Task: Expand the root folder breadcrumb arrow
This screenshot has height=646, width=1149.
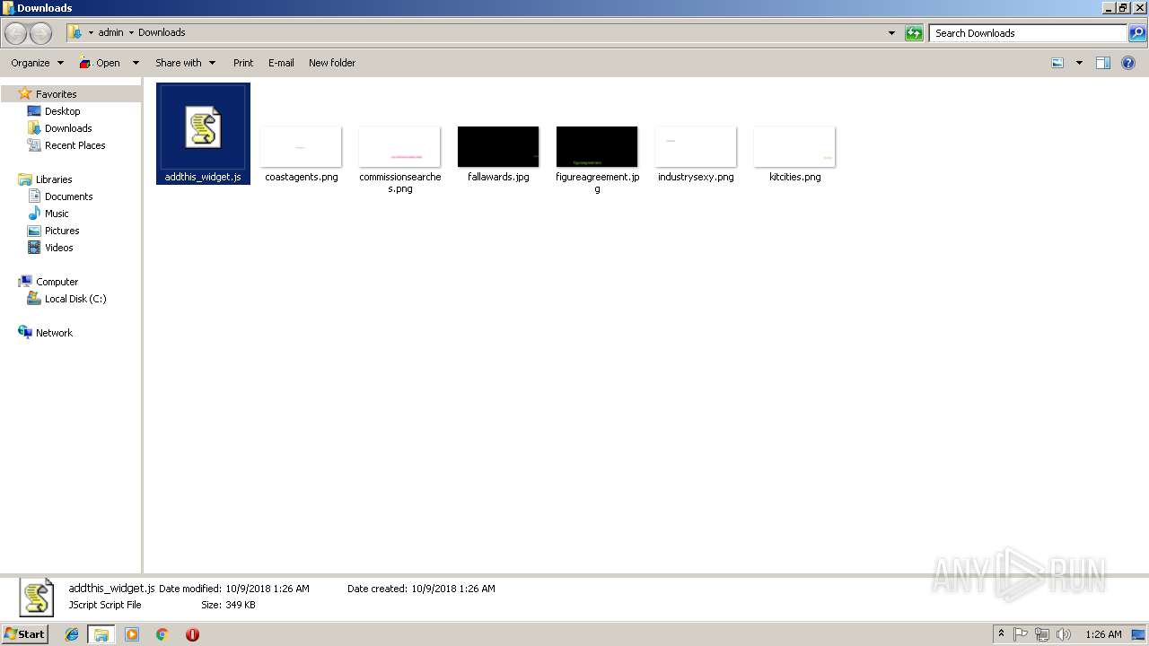Action: [91, 33]
